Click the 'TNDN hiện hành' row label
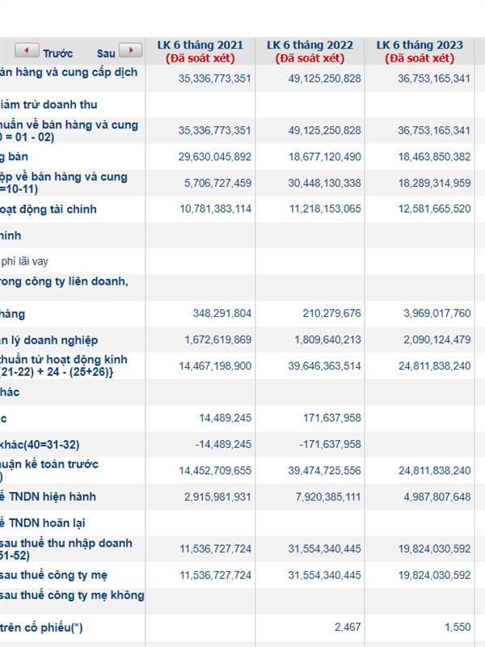485x647 pixels. 49,497
